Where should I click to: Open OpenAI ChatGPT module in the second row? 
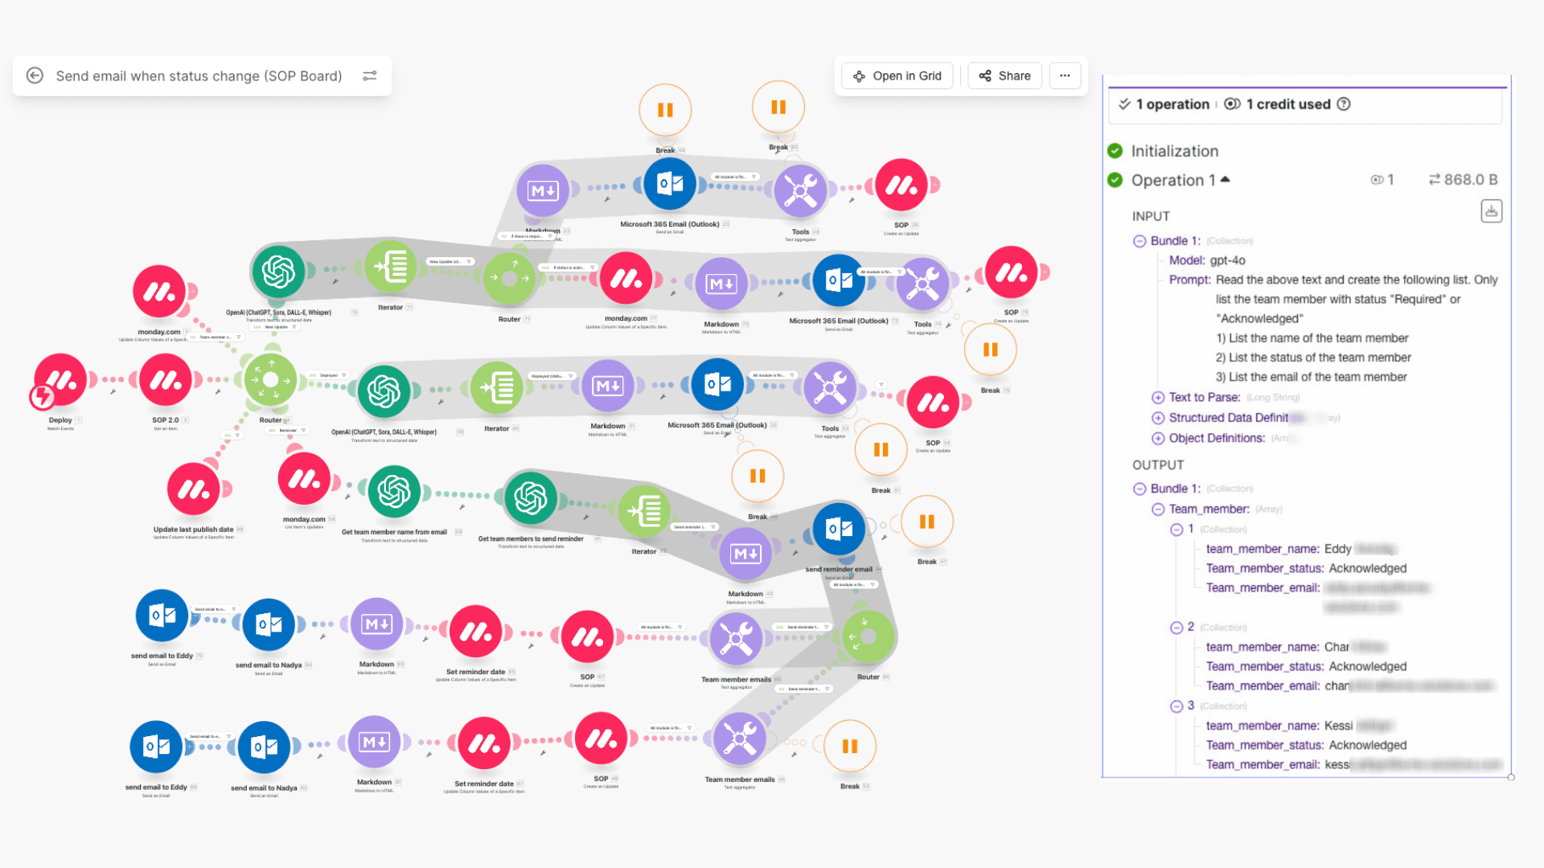click(x=278, y=271)
